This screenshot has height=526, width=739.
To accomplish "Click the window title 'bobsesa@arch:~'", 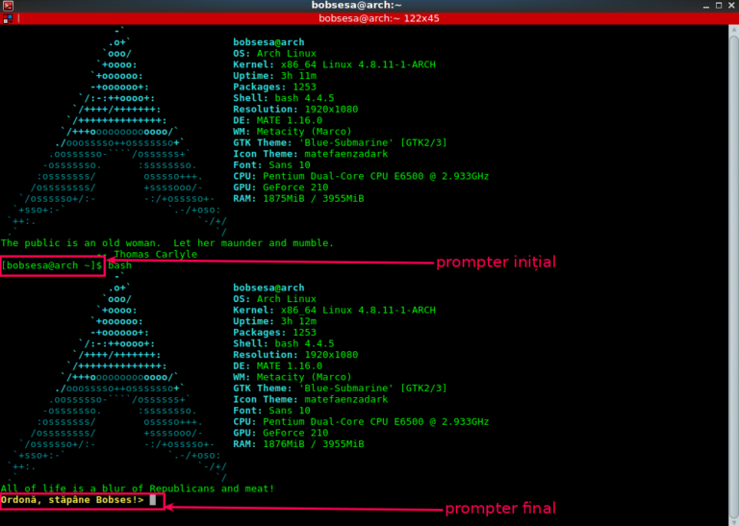I will point(356,5).
